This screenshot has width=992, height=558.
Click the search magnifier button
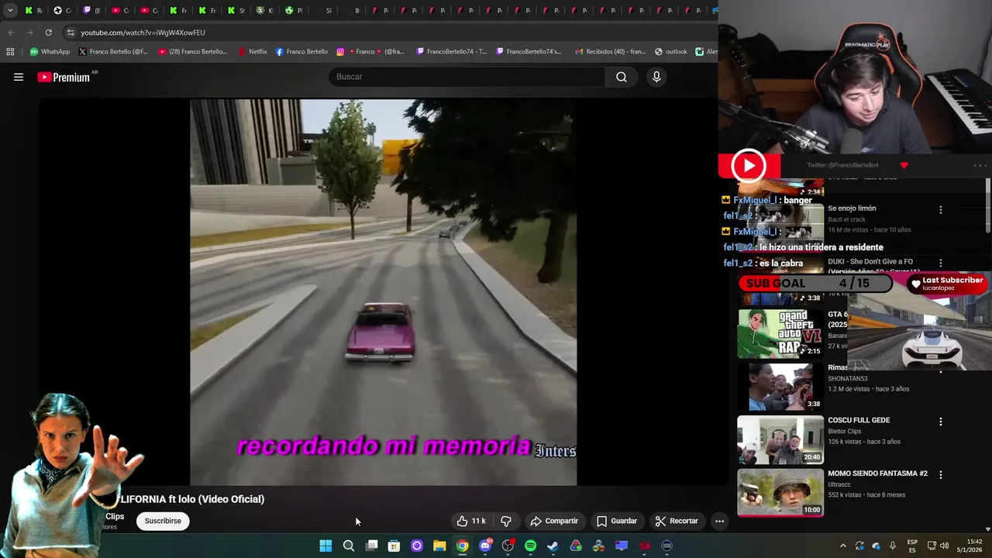coord(621,77)
